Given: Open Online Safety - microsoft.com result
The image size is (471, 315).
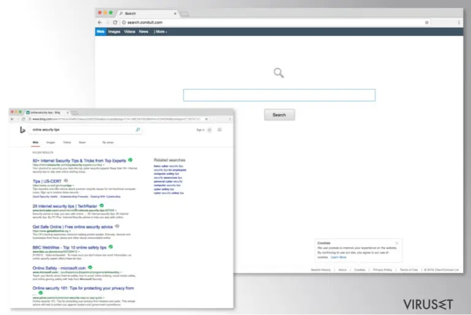Looking at the screenshot, I should pos(59,268).
